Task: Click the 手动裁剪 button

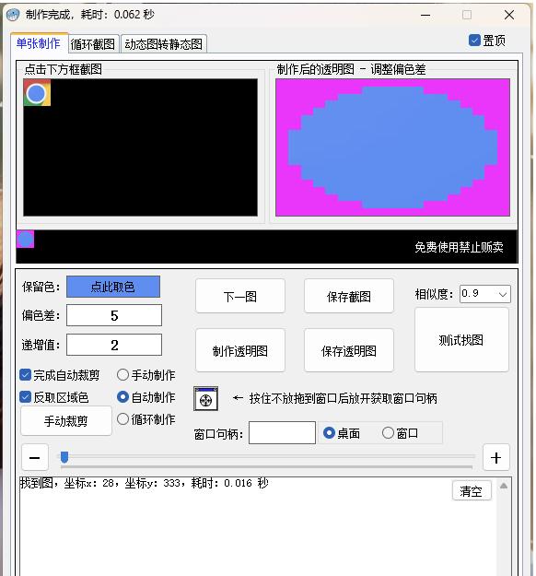Action: (x=66, y=420)
